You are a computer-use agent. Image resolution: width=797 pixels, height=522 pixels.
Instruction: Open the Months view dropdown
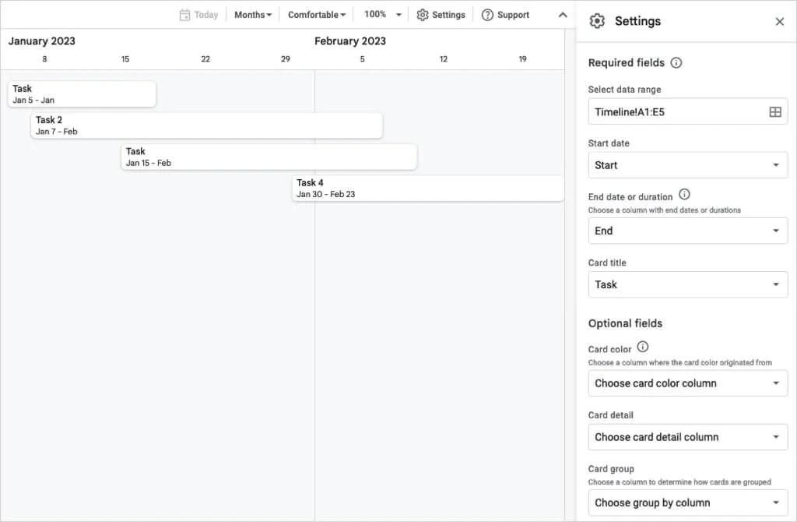[252, 14]
